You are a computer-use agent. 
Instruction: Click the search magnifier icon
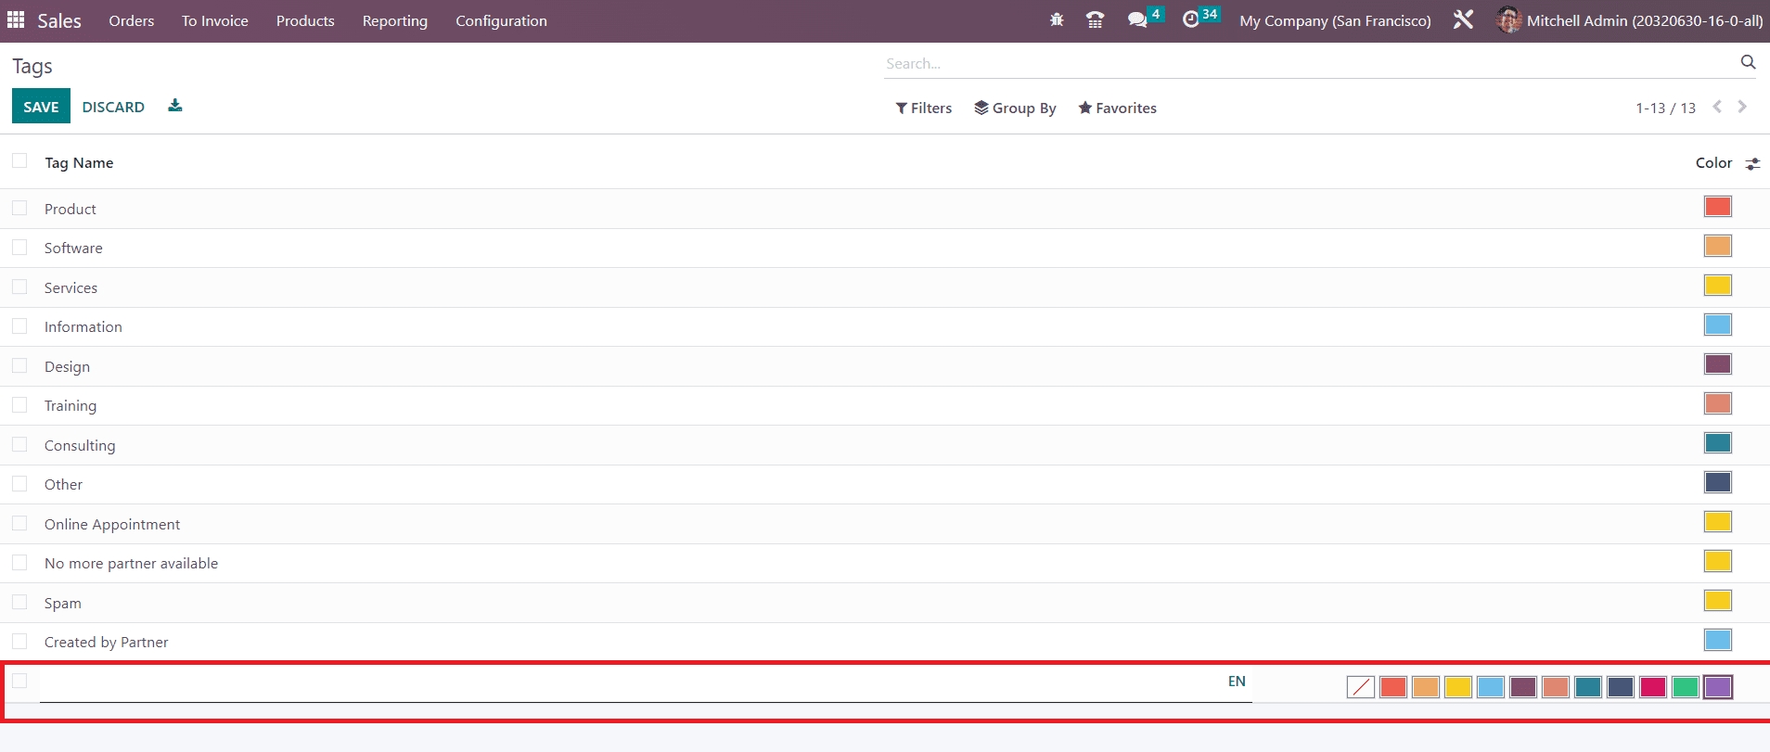[1748, 62]
